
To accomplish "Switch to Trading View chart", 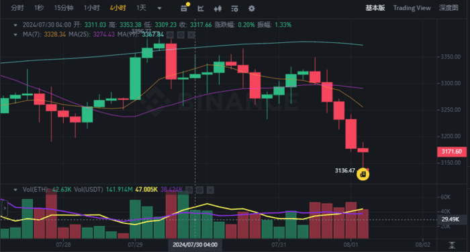I will point(412,8).
